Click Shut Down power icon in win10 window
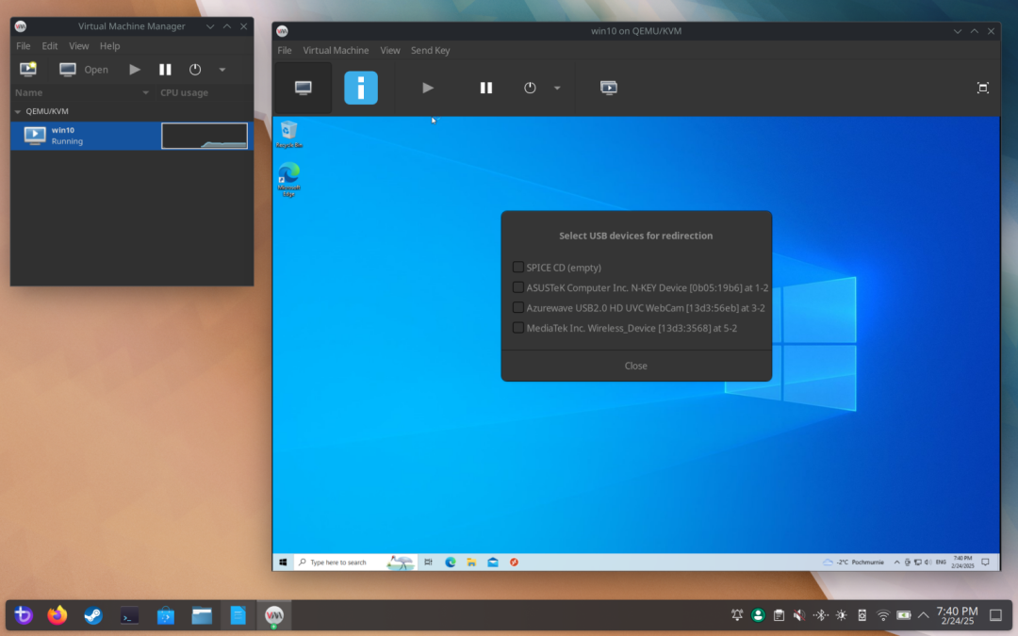The width and height of the screenshot is (1018, 636). 530,88
